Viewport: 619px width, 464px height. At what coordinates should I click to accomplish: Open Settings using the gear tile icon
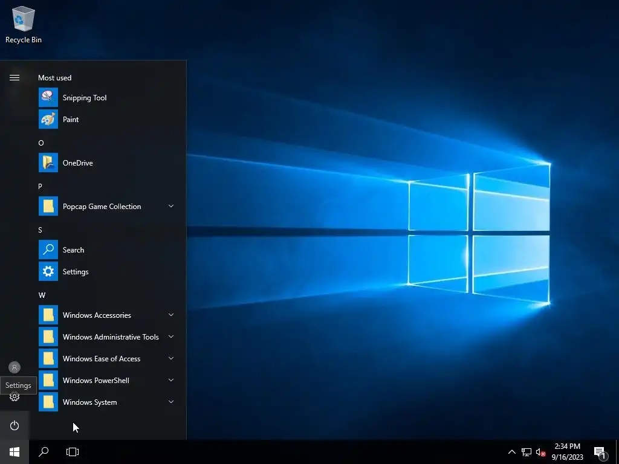click(x=48, y=271)
